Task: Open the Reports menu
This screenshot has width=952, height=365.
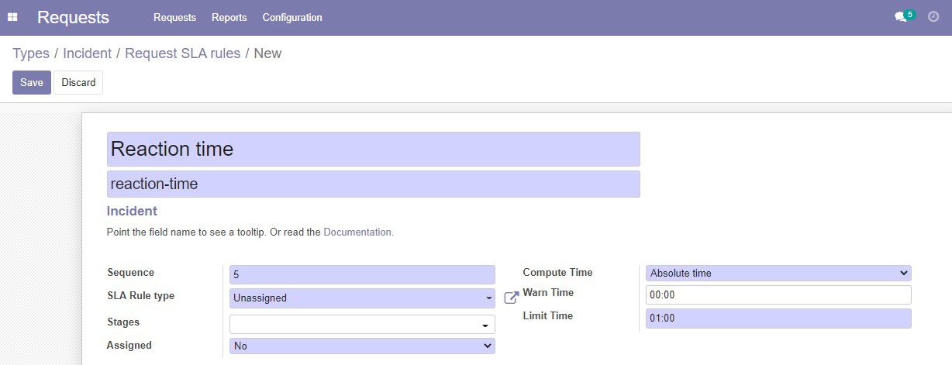Action: click(x=229, y=17)
